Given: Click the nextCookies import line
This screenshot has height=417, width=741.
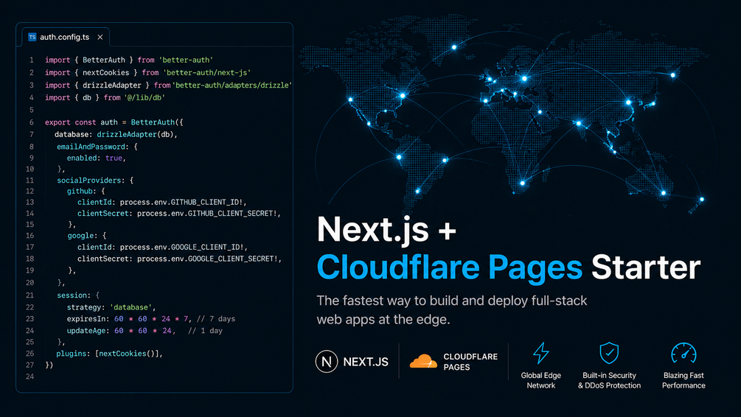Looking at the screenshot, I should (148, 72).
